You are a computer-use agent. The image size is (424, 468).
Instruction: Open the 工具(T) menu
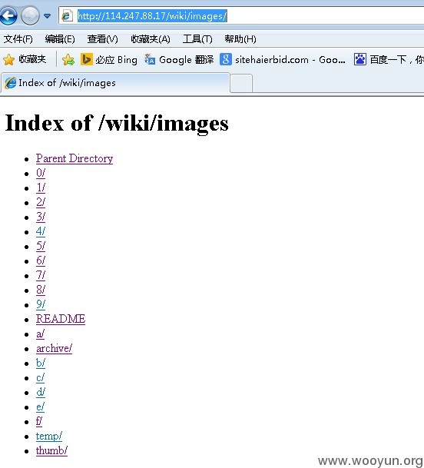coord(197,38)
